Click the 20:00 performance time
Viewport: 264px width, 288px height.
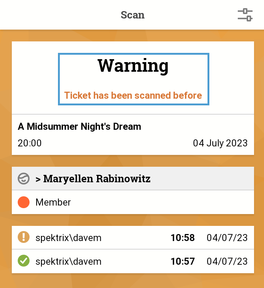[30, 143]
